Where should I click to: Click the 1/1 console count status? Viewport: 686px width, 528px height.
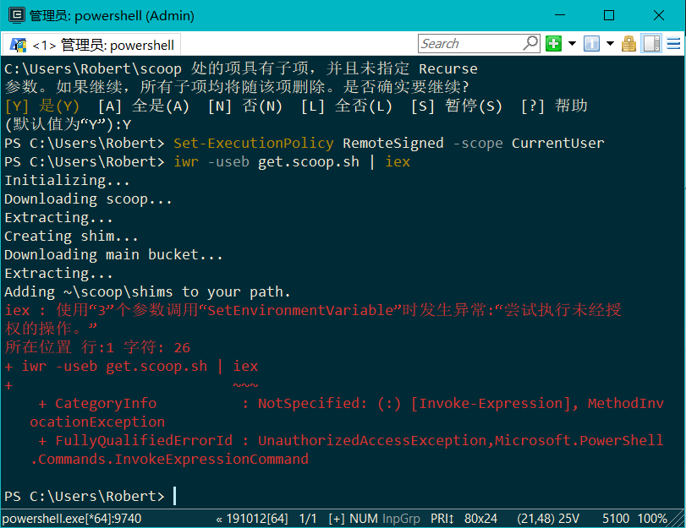pyautogui.click(x=308, y=519)
